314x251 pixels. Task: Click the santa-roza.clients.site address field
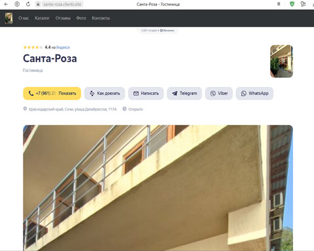(62, 4)
